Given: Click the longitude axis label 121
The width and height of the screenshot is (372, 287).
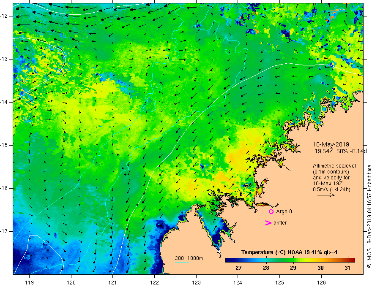Looking at the screenshot, I should click(x=112, y=282).
